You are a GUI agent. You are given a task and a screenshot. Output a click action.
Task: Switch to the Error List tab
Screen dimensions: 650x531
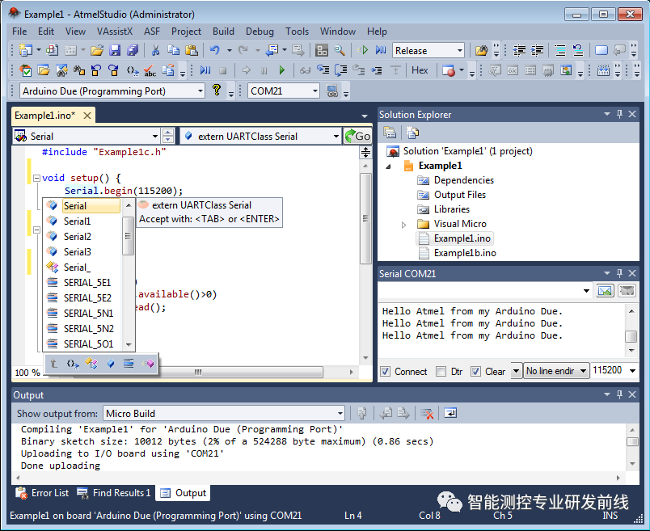click(42, 493)
